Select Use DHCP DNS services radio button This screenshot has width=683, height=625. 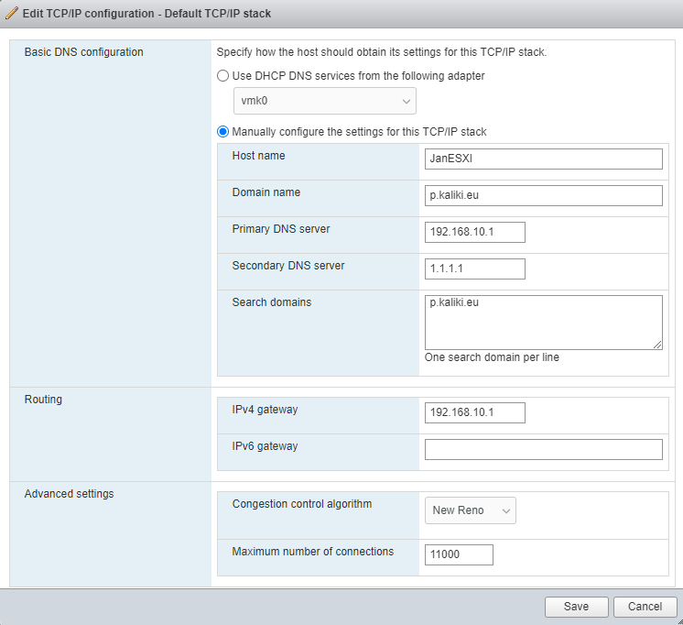point(222,76)
